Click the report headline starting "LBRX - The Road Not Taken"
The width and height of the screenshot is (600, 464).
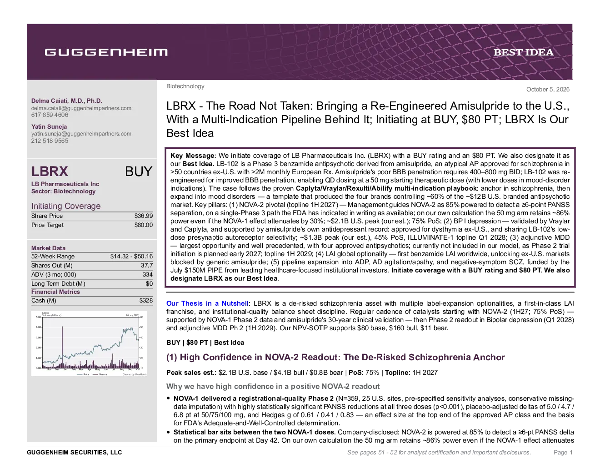tap(368, 120)
